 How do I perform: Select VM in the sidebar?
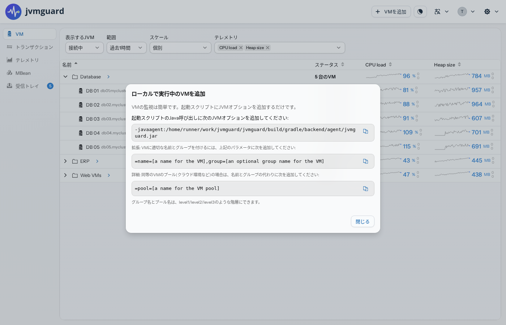pos(30,34)
